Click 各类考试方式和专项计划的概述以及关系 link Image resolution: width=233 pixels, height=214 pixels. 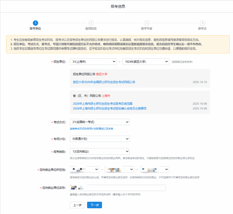pyautogui.click(x=91, y=129)
